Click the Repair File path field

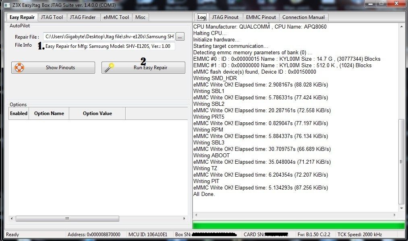point(109,37)
